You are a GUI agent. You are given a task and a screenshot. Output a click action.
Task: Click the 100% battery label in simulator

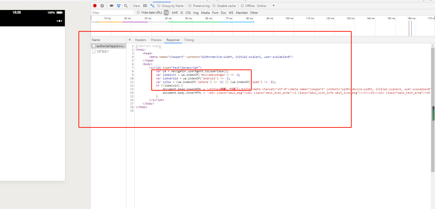(51, 13)
